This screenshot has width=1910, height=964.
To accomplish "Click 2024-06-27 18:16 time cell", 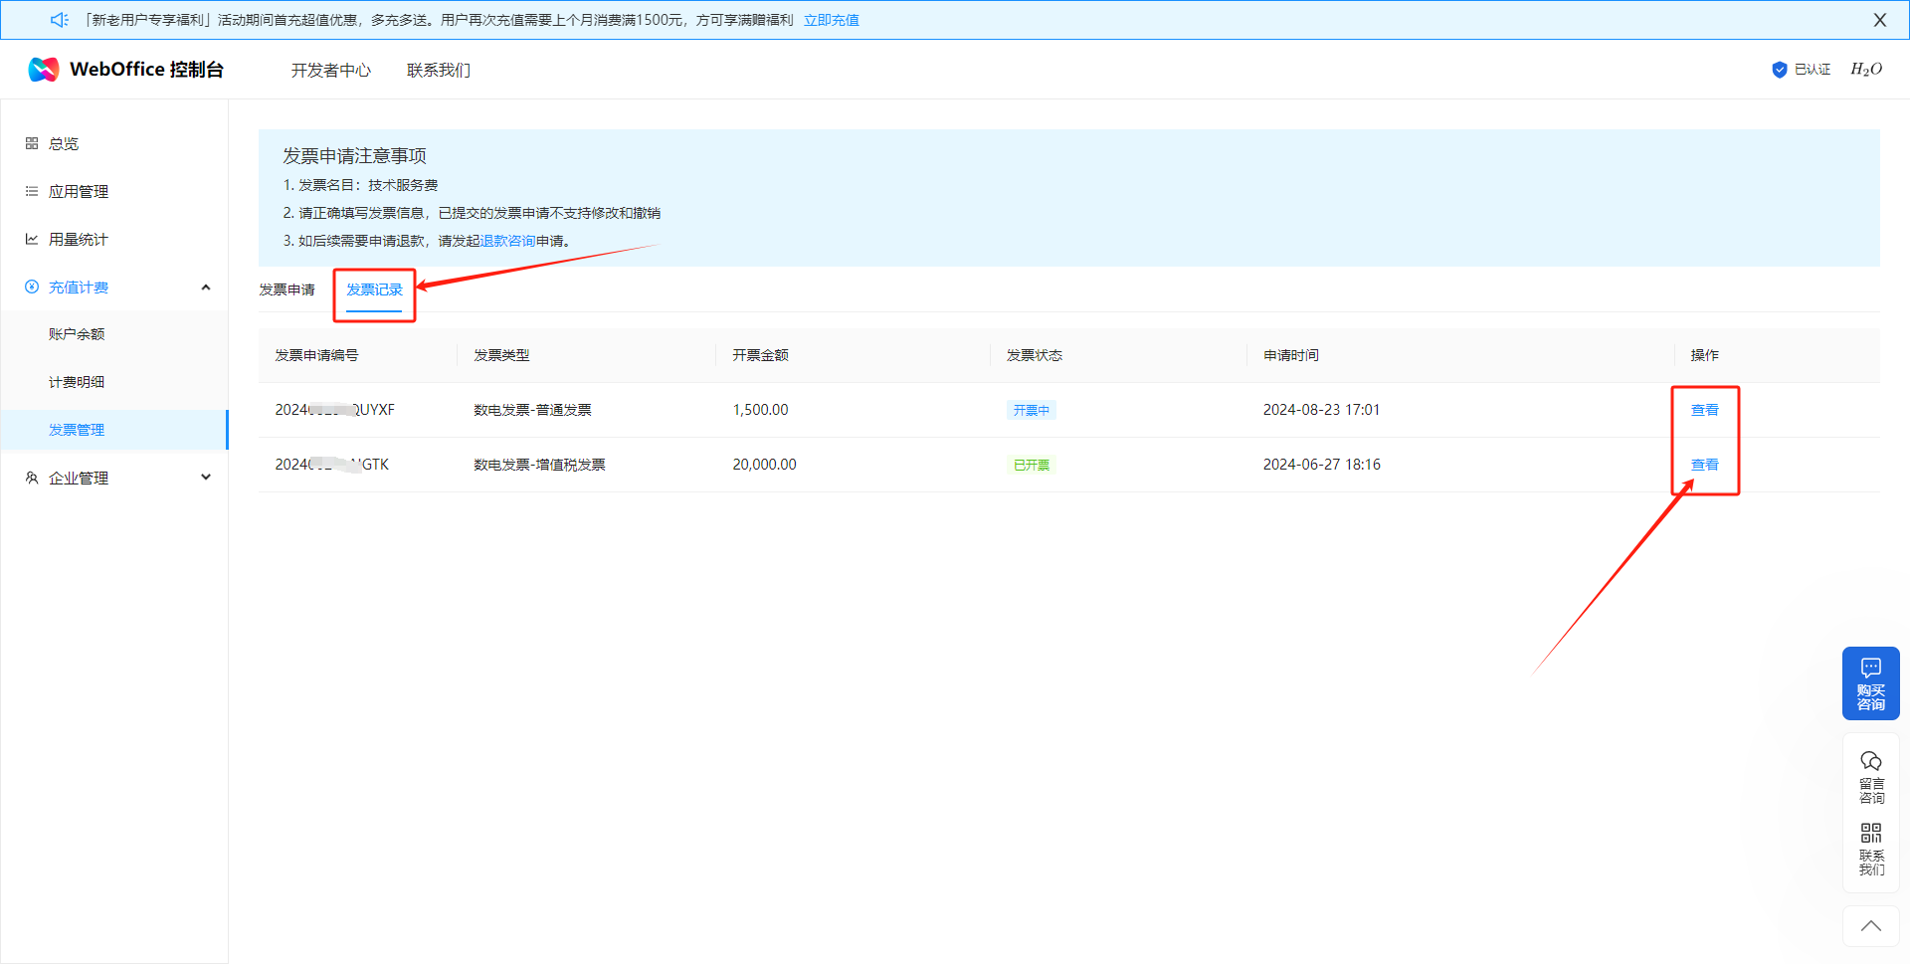I will pos(1322,465).
